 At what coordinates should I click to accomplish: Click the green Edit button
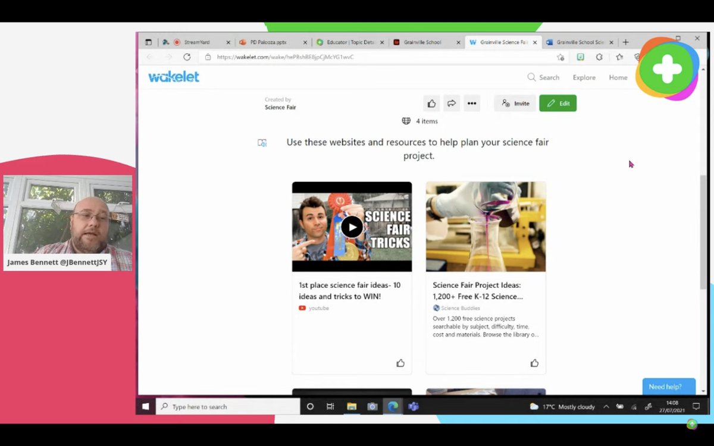pyautogui.click(x=558, y=103)
